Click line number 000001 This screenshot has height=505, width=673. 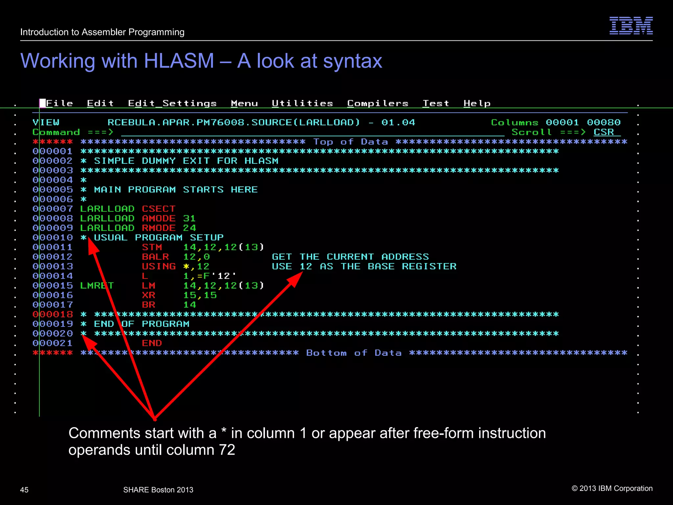pyautogui.click(x=53, y=151)
